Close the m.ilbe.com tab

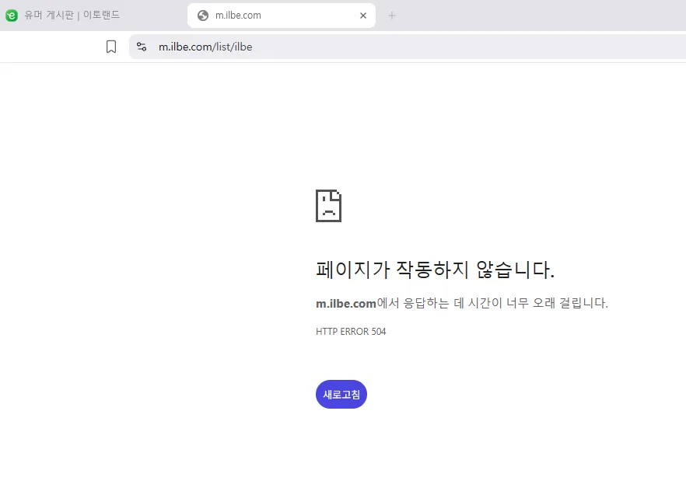[363, 16]
